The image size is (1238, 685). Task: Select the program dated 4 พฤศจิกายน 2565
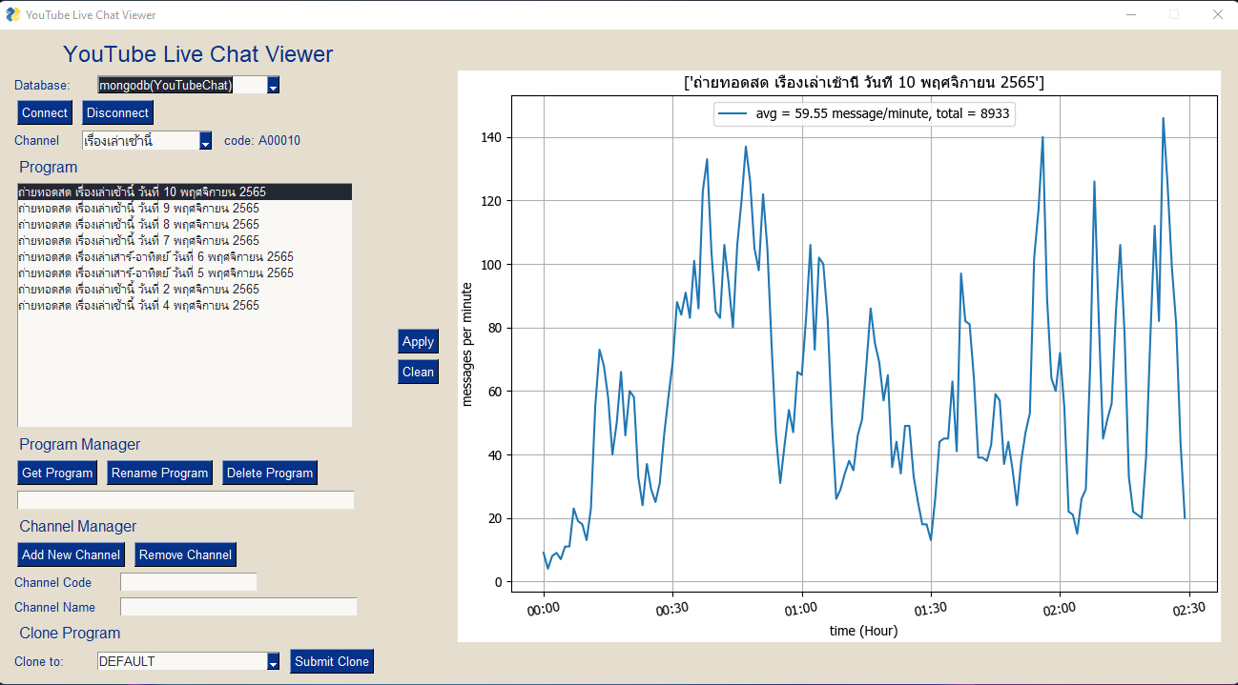pos(139,305)
